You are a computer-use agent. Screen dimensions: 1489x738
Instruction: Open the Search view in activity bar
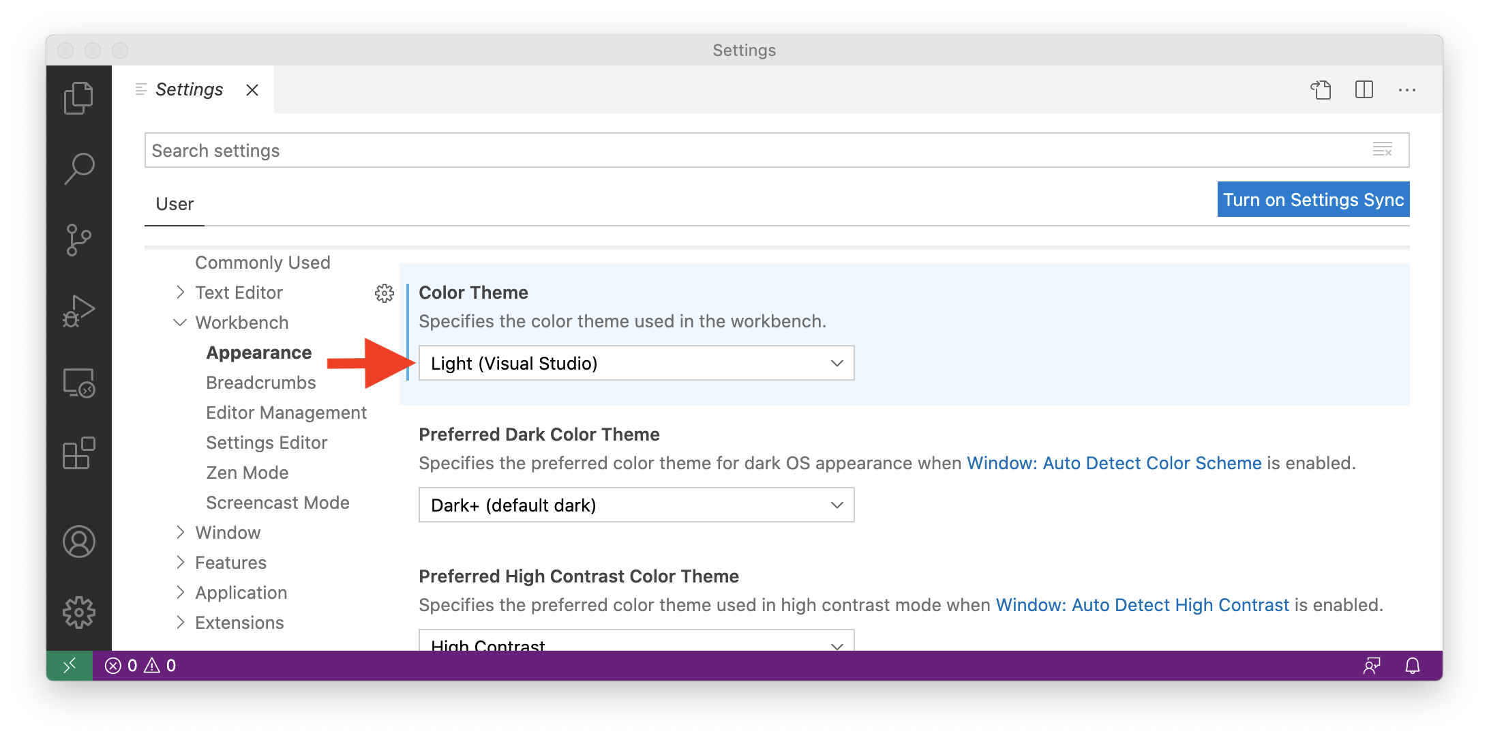coord(78,168)
